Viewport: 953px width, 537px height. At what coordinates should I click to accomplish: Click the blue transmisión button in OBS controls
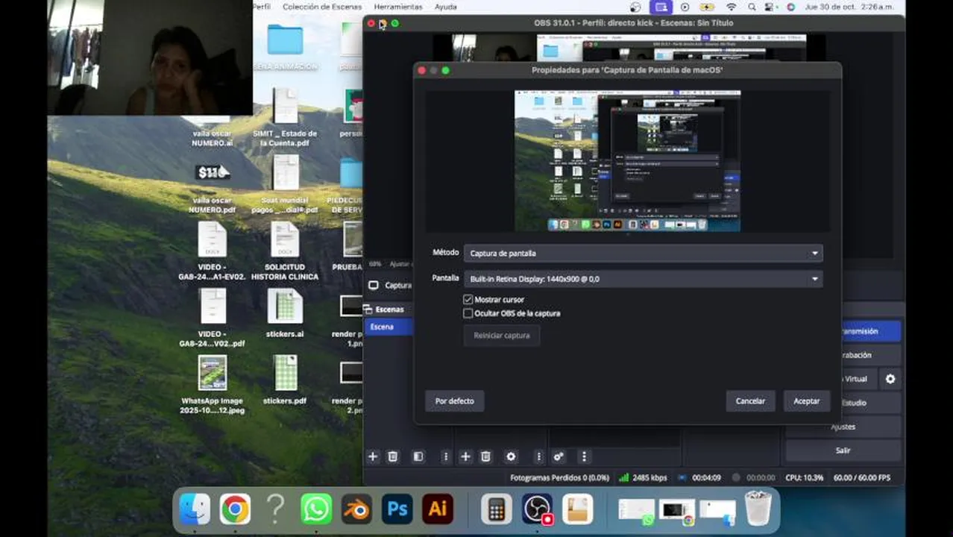point(870,331)
